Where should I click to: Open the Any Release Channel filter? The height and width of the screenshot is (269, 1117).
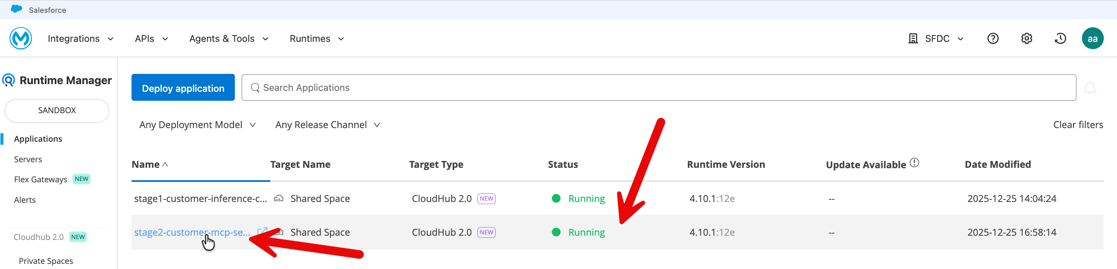coord(328,125)
